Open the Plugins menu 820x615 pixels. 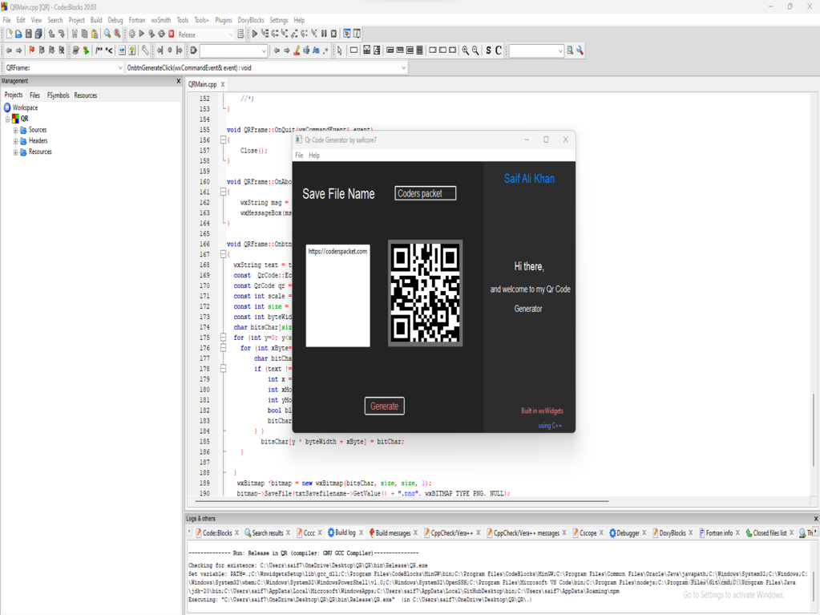(224, 20)
